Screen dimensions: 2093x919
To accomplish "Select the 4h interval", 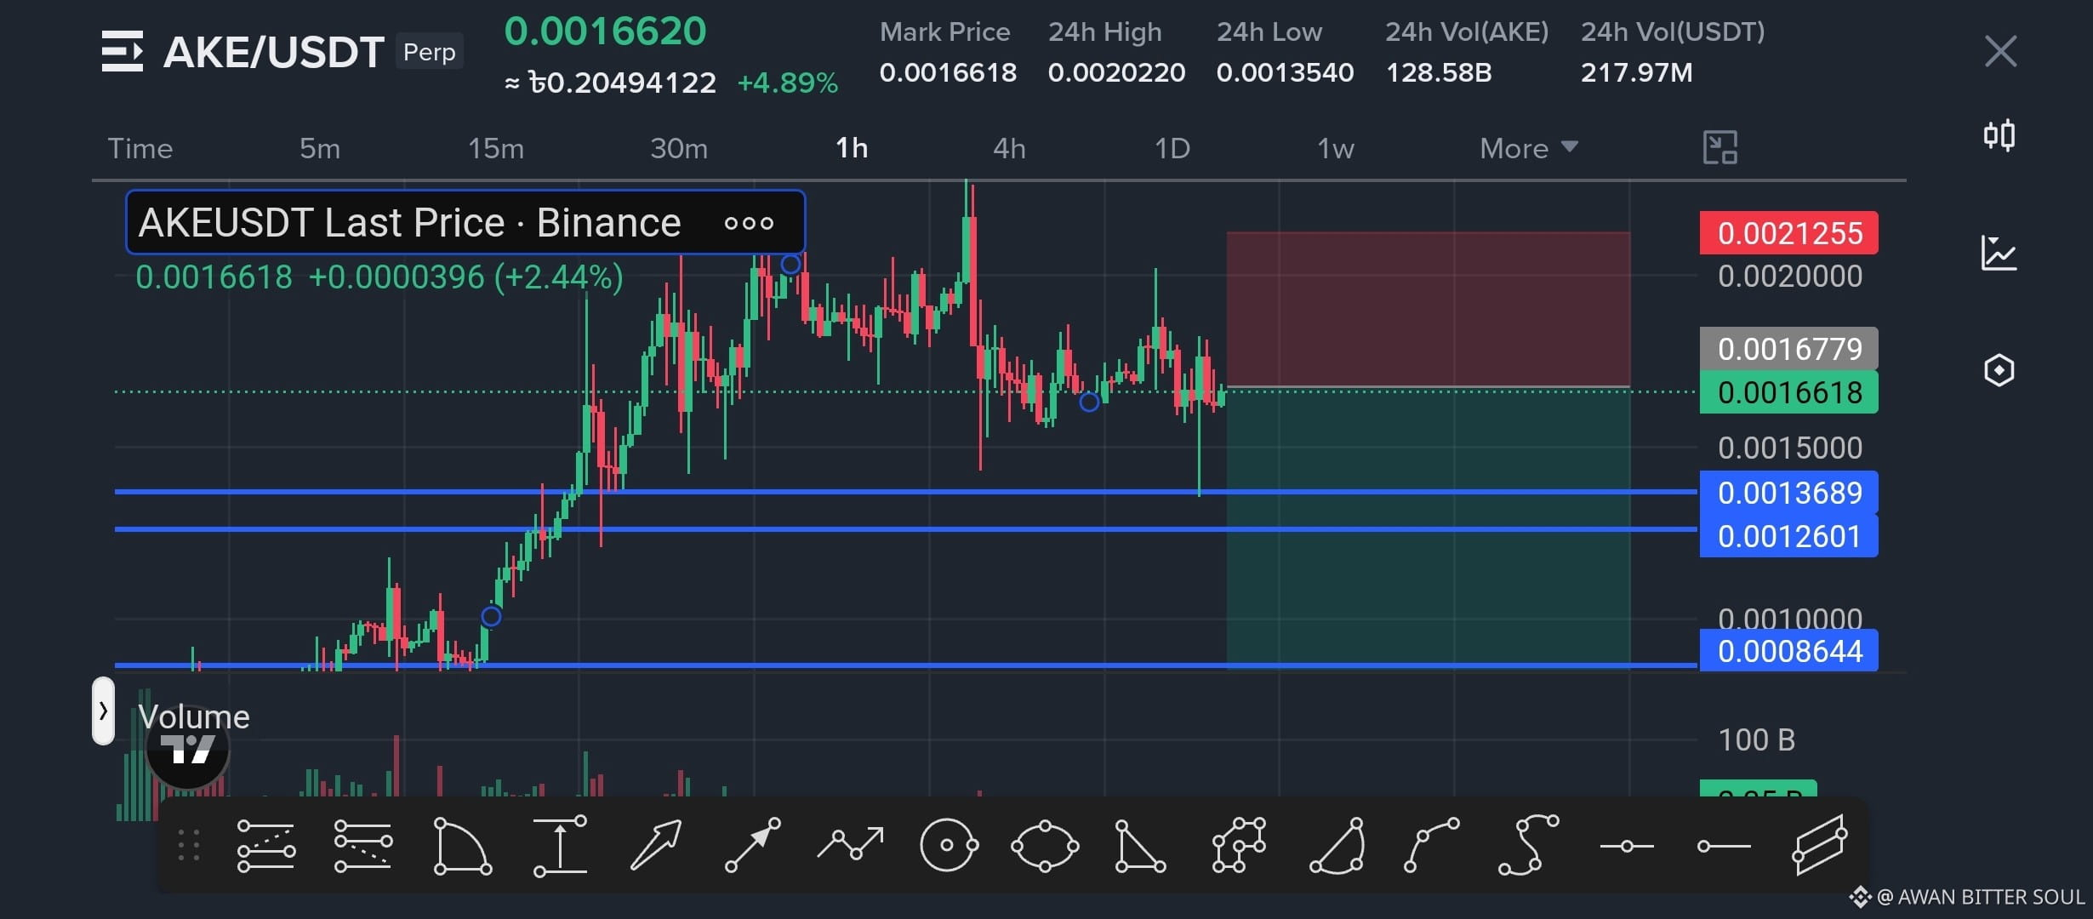I will (x=1010, y=148).
